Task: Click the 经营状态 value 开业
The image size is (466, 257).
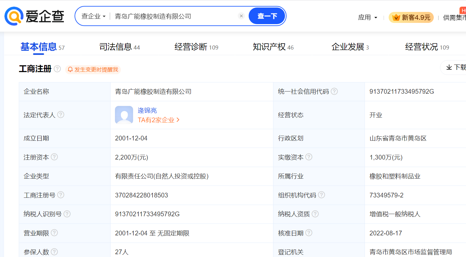Action: [x=376, y=115]
